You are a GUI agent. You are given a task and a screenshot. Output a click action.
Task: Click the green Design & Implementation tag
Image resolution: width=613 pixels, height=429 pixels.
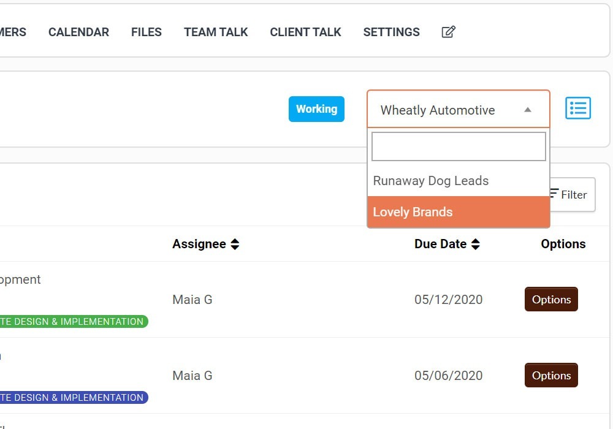72,322
